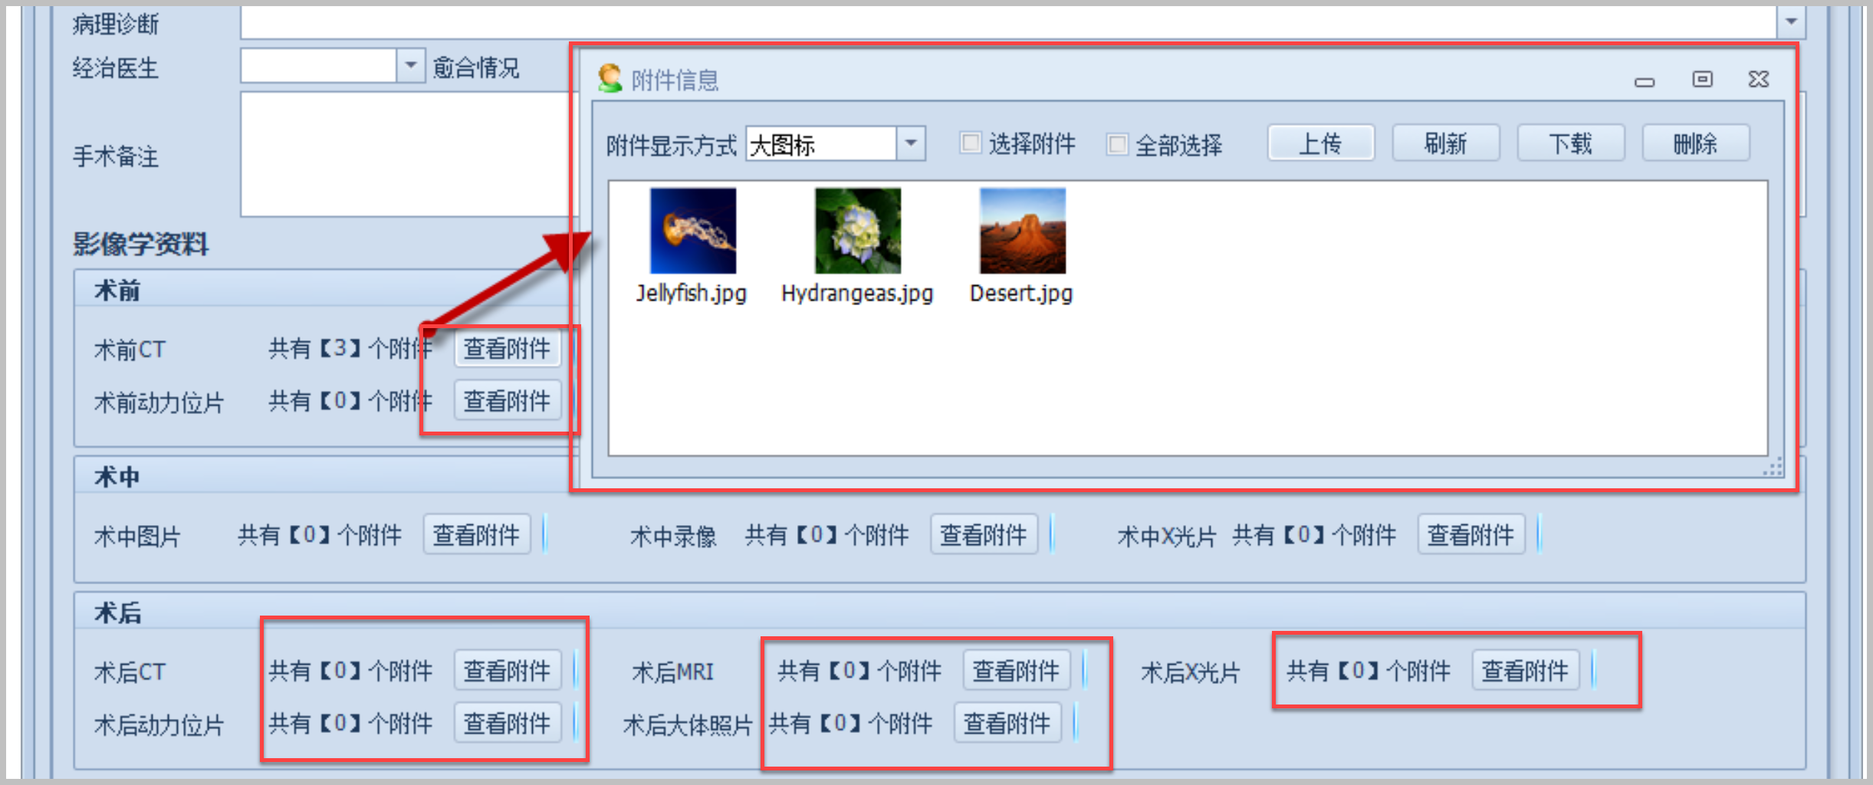The height and width of the screenshot is (785, 1873).
Task: Enable the 选择附件 checkbox
Action: pos(971,143)
